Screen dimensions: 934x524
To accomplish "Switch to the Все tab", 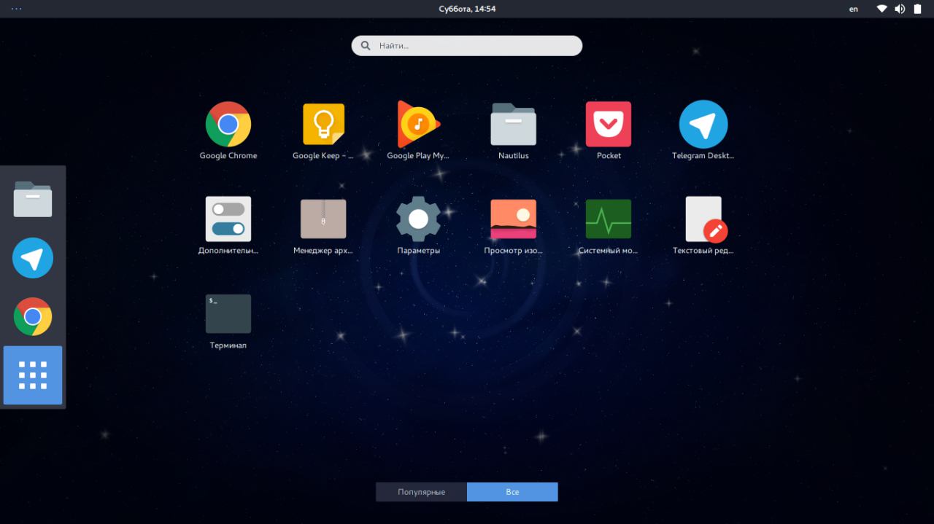I will pos(512,492).
